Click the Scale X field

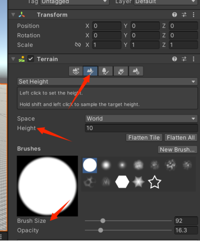106,45
